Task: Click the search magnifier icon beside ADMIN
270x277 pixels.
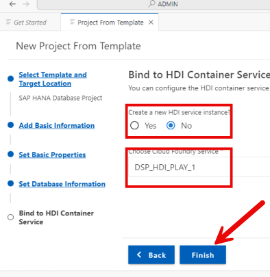Action: (x=152, y=4)
